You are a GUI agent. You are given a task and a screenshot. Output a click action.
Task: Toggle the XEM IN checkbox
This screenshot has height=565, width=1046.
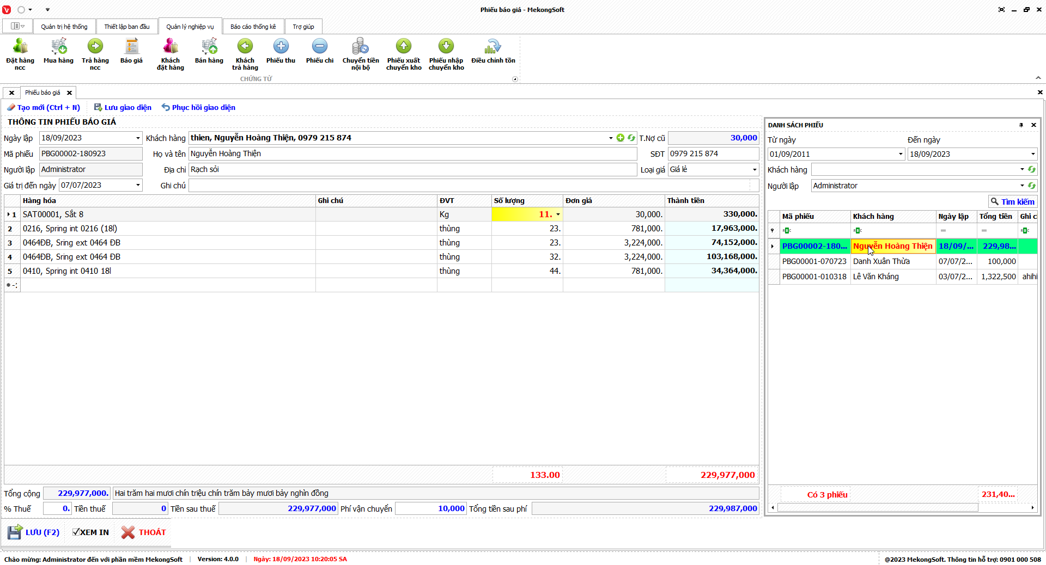click(76, 532)
